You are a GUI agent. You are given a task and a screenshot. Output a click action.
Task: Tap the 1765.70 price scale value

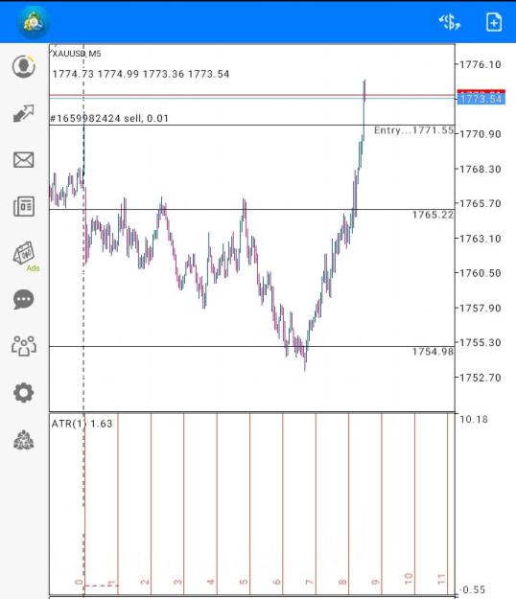coord(481,203)
